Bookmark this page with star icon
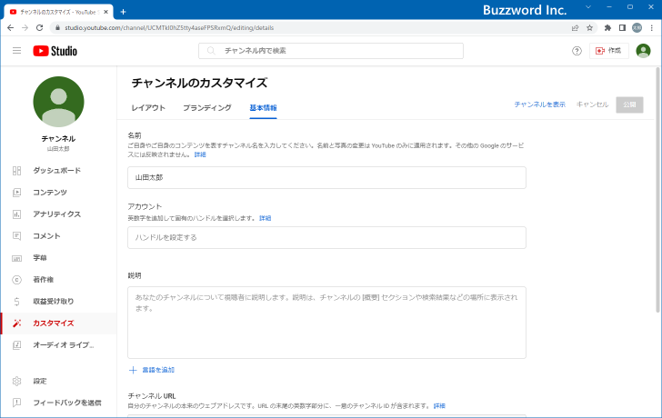Image resolution: width=662 pixels, height=418 pixels. 590,28
